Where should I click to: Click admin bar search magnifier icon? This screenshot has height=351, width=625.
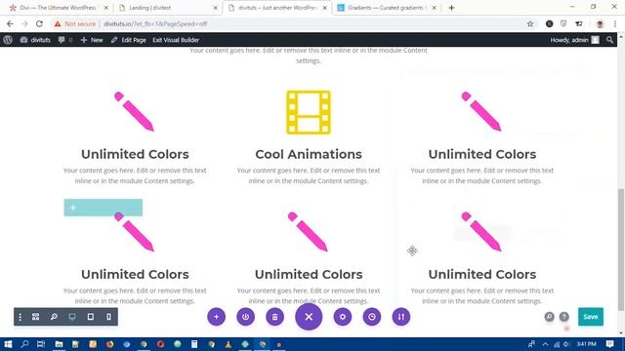(609, 40)
